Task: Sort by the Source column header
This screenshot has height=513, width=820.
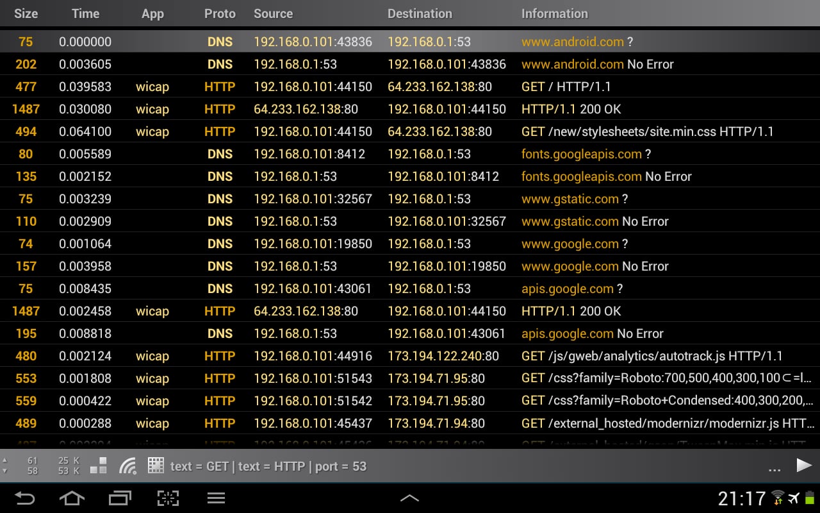Action: click(x=274, y=13)
